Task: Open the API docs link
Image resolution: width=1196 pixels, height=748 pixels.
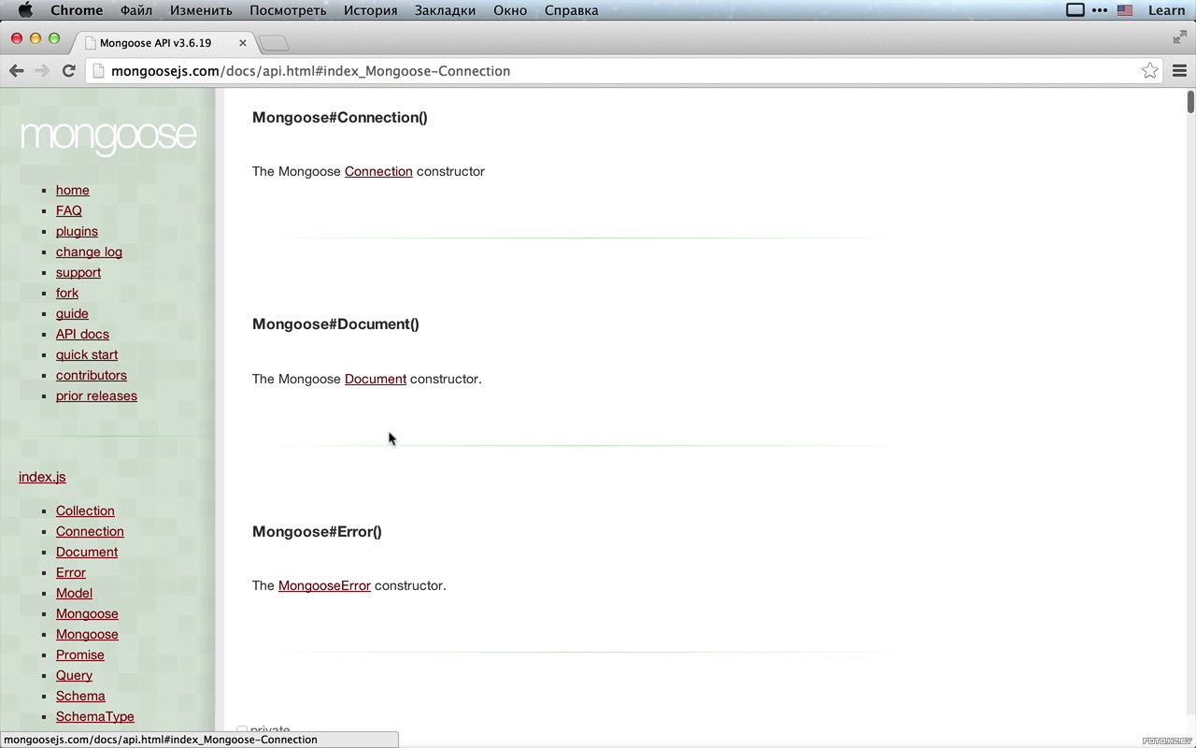Action: pyautogui.click(x=82, y=334)
